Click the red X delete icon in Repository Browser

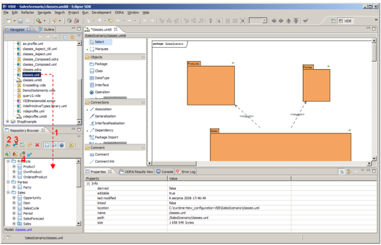click(37, 145)
